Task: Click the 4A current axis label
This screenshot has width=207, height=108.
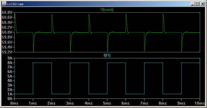Action: pyautogui.click(x=10, y=81)
